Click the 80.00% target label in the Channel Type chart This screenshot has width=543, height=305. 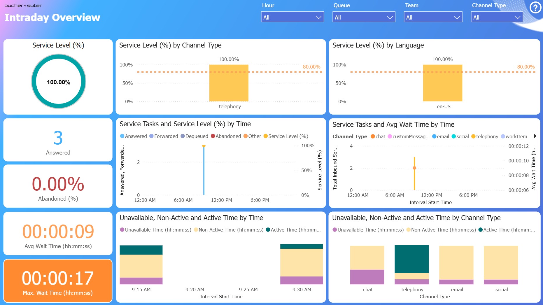(x=311, y=67)
